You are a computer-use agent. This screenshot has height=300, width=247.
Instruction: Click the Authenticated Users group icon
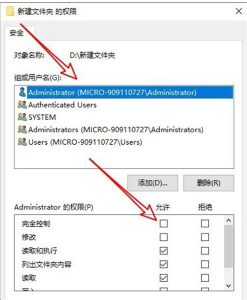click(x=22, y=105)
